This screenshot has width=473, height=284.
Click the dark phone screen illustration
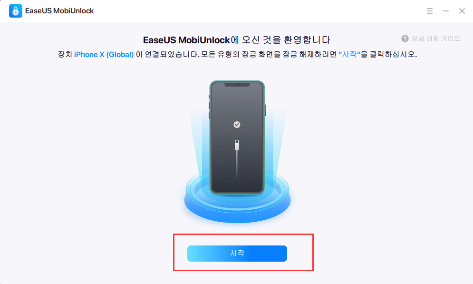click(x=237, y=137)
